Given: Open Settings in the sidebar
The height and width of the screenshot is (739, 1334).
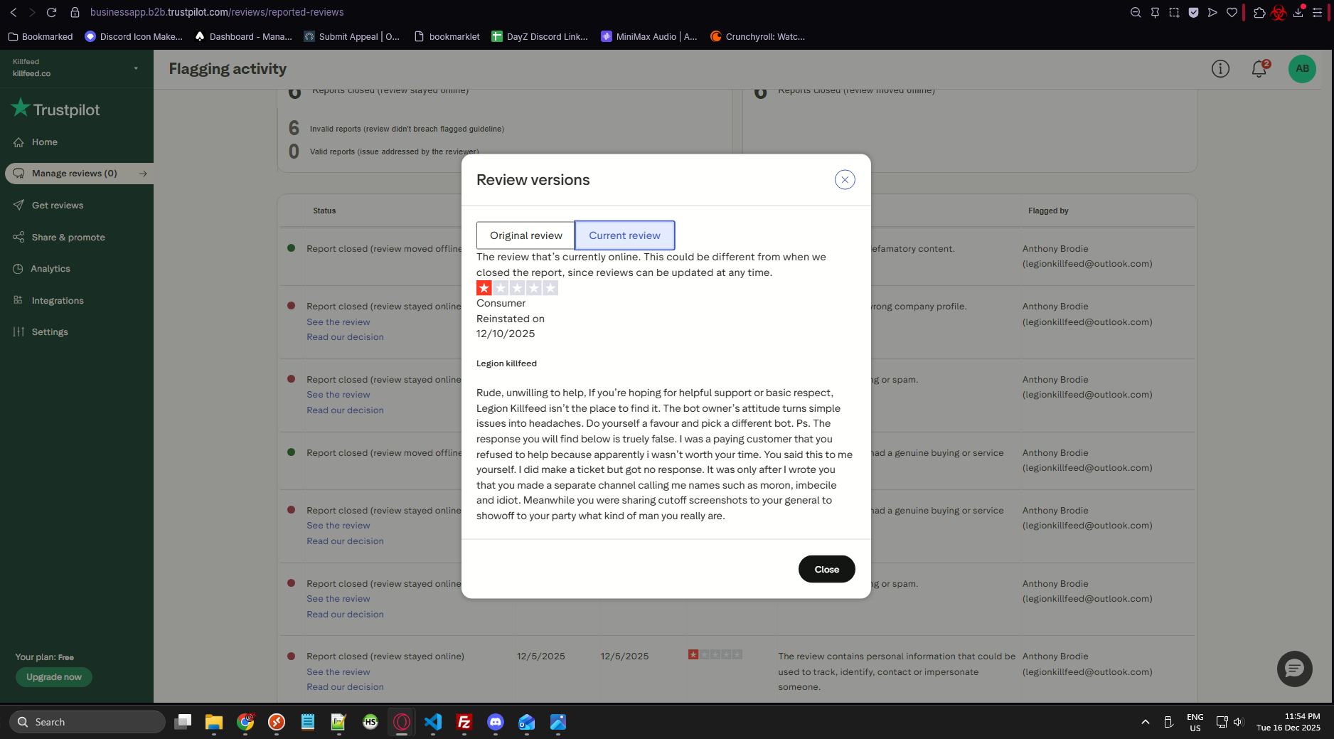Looking at the screenshot, I should click(x=50, y=332).
